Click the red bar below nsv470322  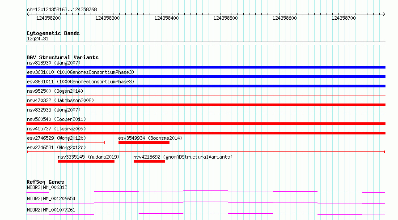(x=206, y=105)
